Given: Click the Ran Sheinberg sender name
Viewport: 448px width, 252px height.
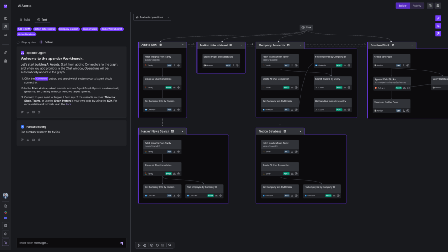Looking at the screenshot, I should [x=36, y=127].
